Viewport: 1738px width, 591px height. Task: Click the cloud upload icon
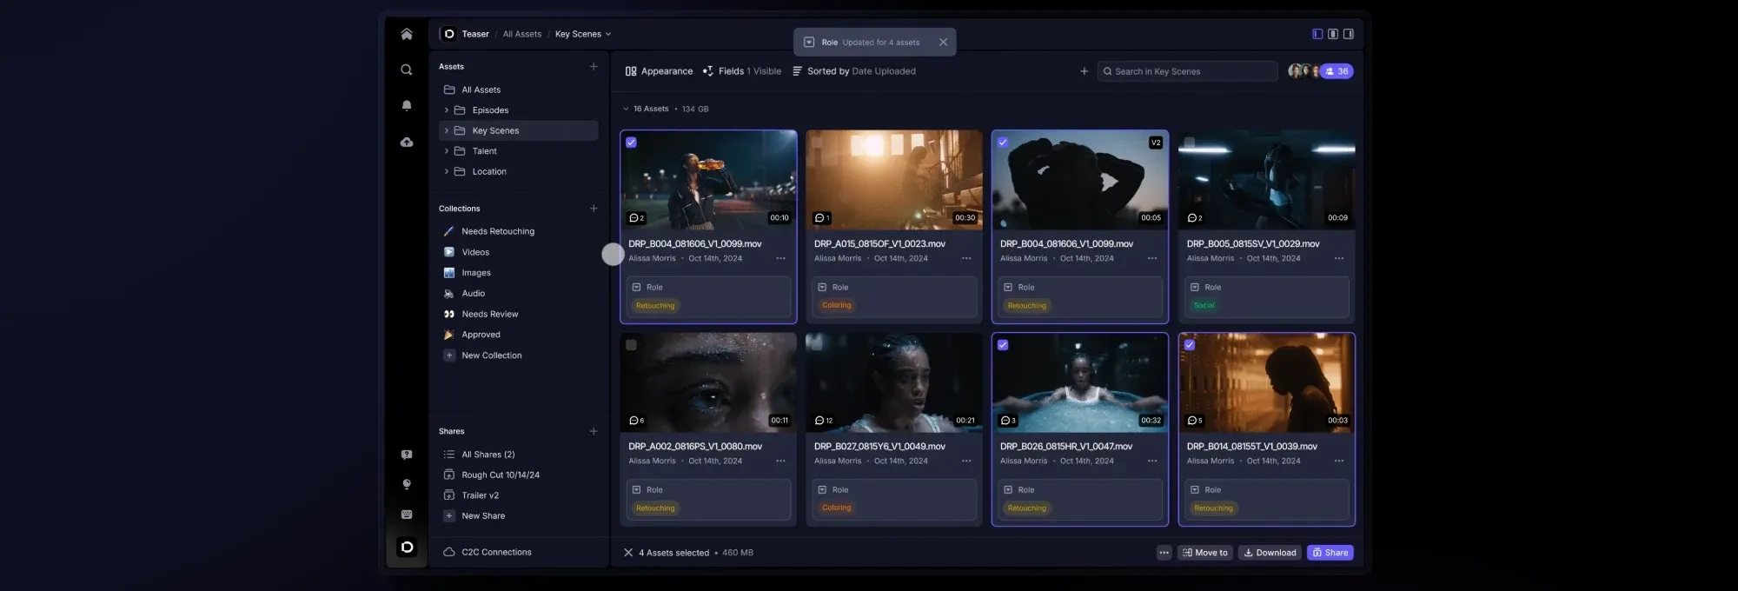click(406, 142)
